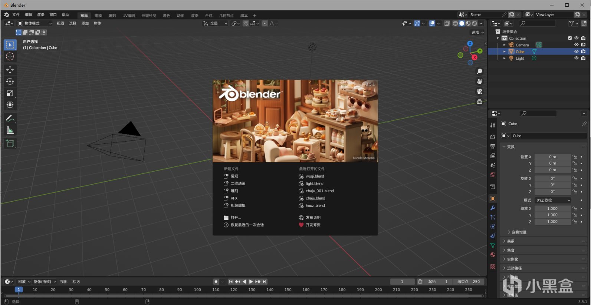Expand the Relations panel

544,241
